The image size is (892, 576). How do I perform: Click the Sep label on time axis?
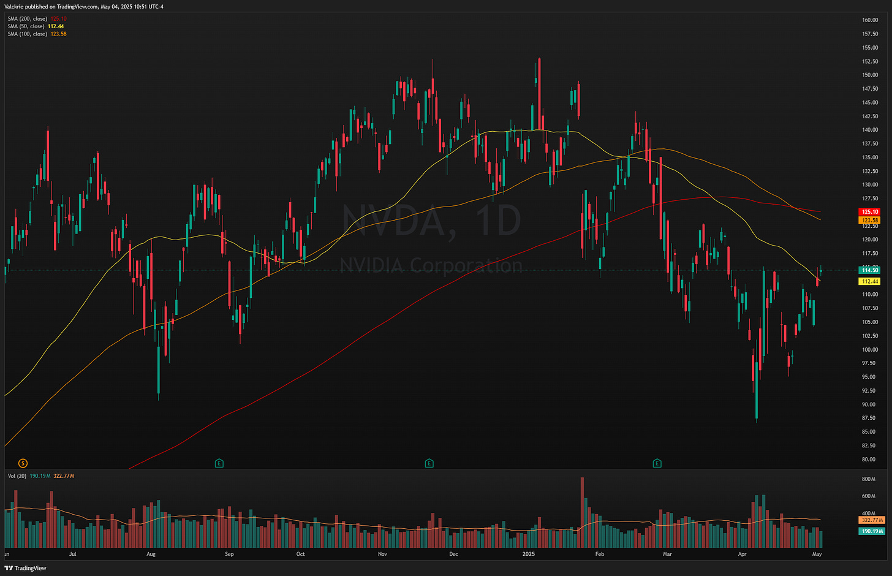(x=229, y=554)
